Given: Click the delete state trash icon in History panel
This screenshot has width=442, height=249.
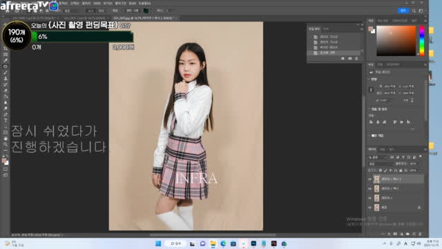Looking at the screenshot, I should pyautogui.click(x=356, y=58).
